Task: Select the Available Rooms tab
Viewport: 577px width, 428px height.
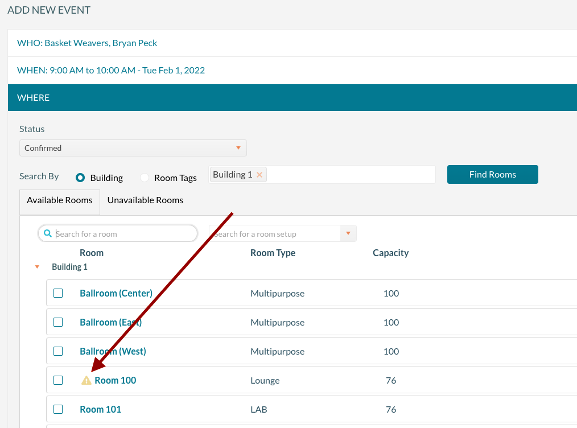Action: [60, 200]
